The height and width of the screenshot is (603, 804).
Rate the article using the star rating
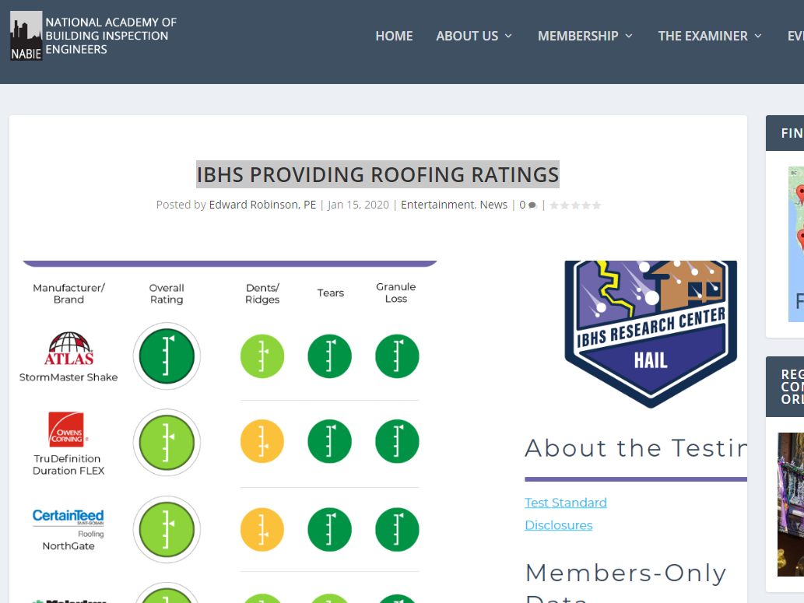coord(574,205)
